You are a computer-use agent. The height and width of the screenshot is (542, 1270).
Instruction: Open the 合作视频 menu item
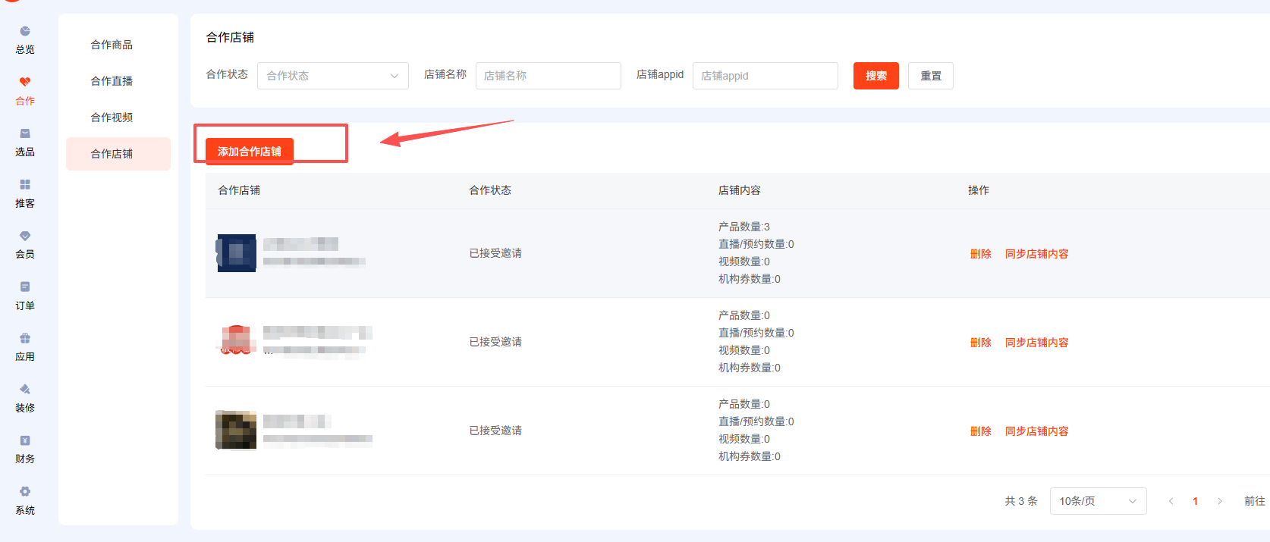tap(112, 117)
